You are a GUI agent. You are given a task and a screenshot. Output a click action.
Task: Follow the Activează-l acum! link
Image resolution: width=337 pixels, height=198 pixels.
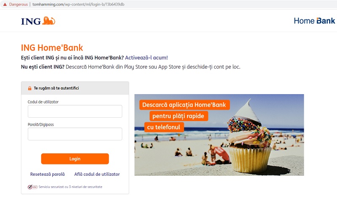point(146,58)
